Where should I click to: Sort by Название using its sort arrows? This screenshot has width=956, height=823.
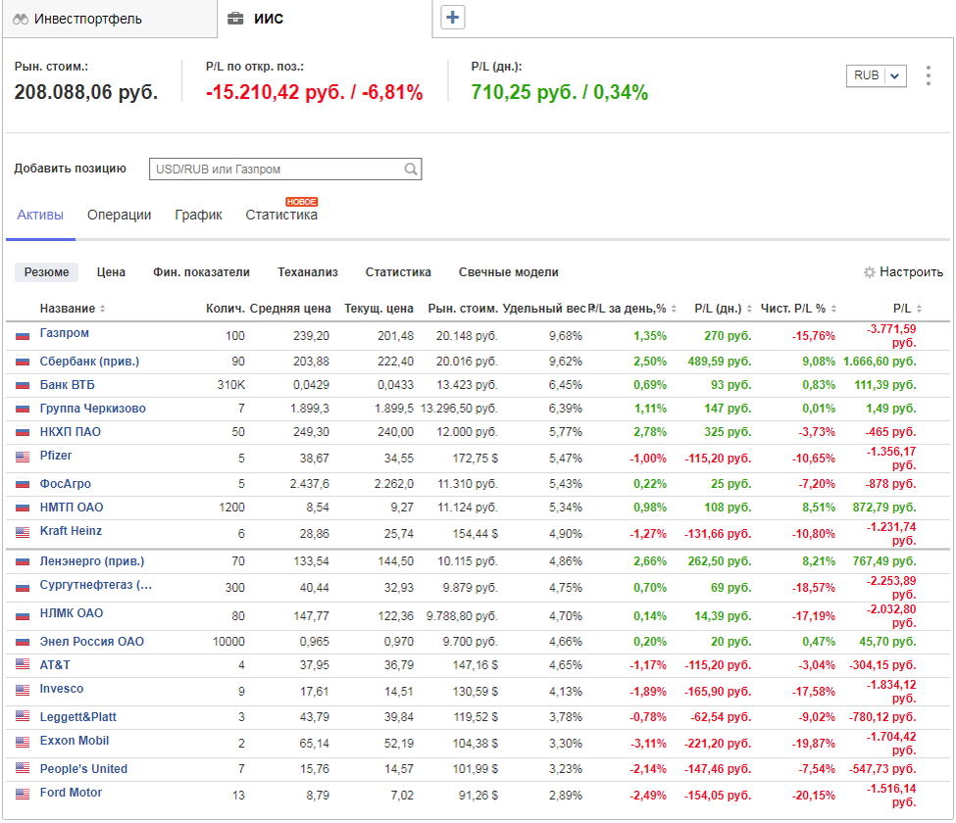pos(102,309)
